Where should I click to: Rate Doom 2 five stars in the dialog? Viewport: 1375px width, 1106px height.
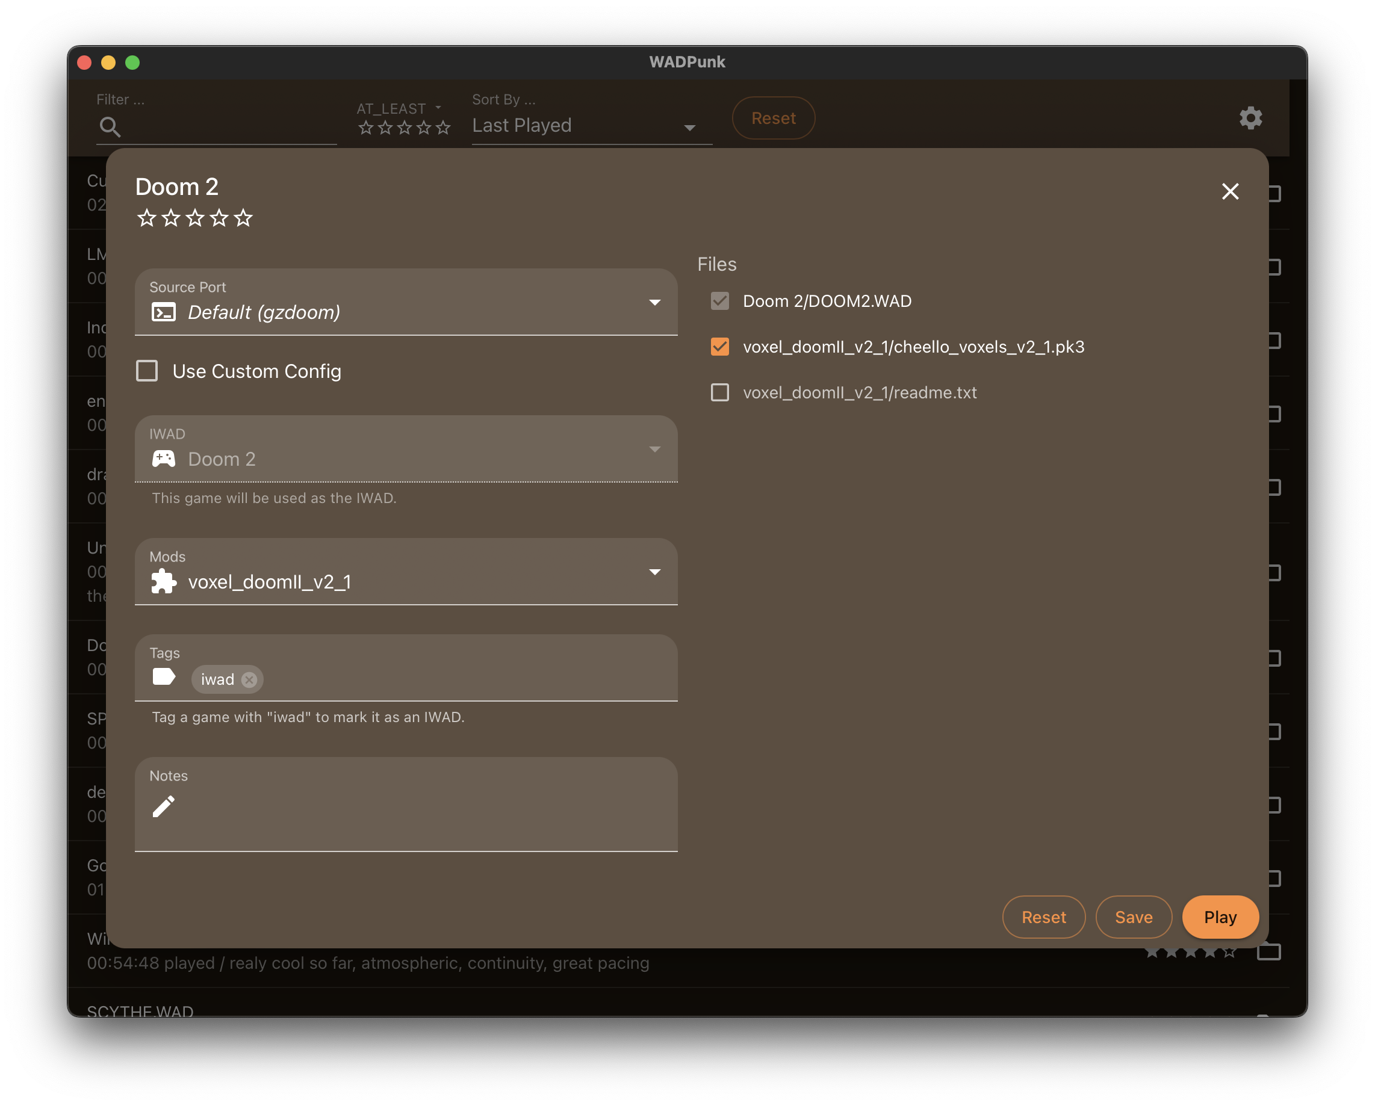(x=244, y=218)
